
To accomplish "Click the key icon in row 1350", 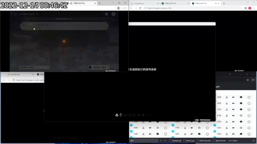I will (234, 128).
